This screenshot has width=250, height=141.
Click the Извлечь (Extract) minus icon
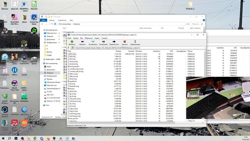(82, 42)
